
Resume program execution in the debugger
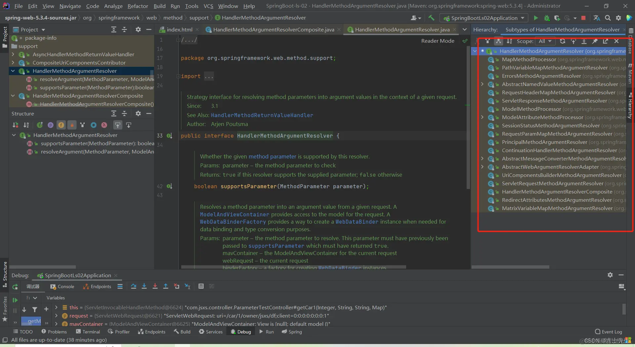[15, 300]
